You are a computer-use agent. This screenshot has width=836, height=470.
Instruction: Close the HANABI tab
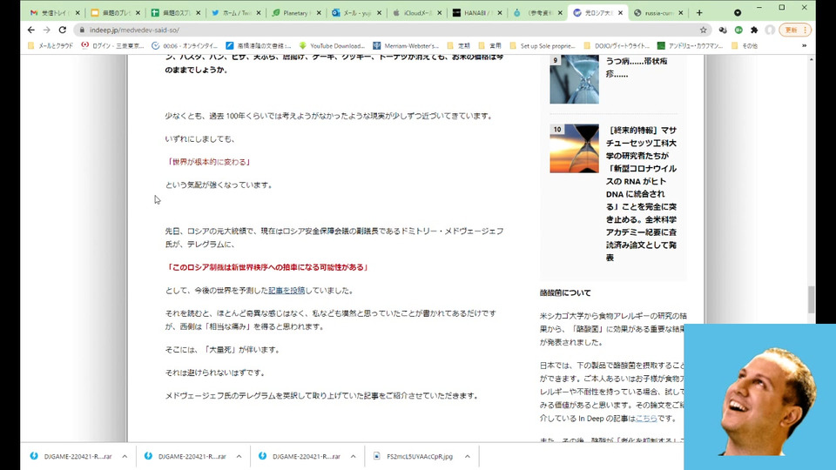(x=500, y=13)
